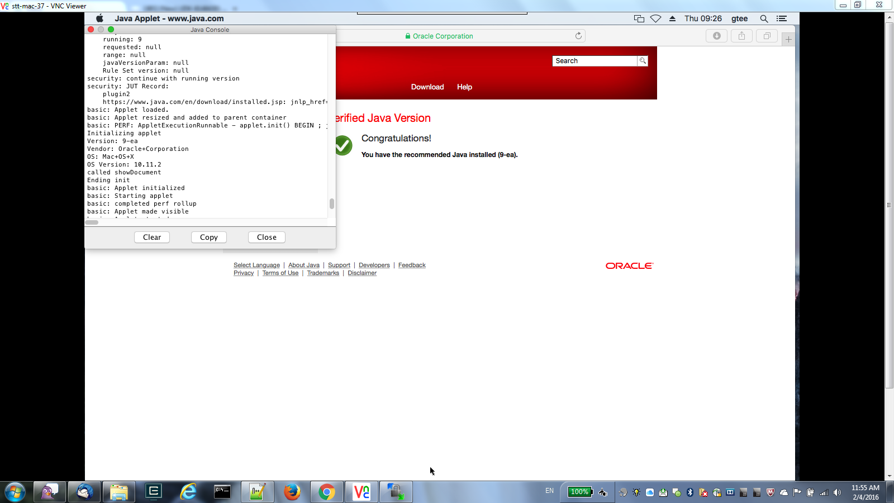Open the Apple menu
894x503 pixels.
pos(99,18)
